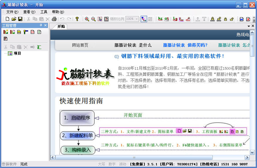Click the green L length icon
This screenshot has width=257, height=168.
click(175, 19)
